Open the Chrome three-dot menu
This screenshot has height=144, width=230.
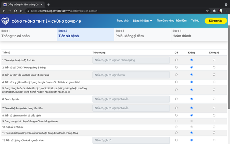point(226,11)
